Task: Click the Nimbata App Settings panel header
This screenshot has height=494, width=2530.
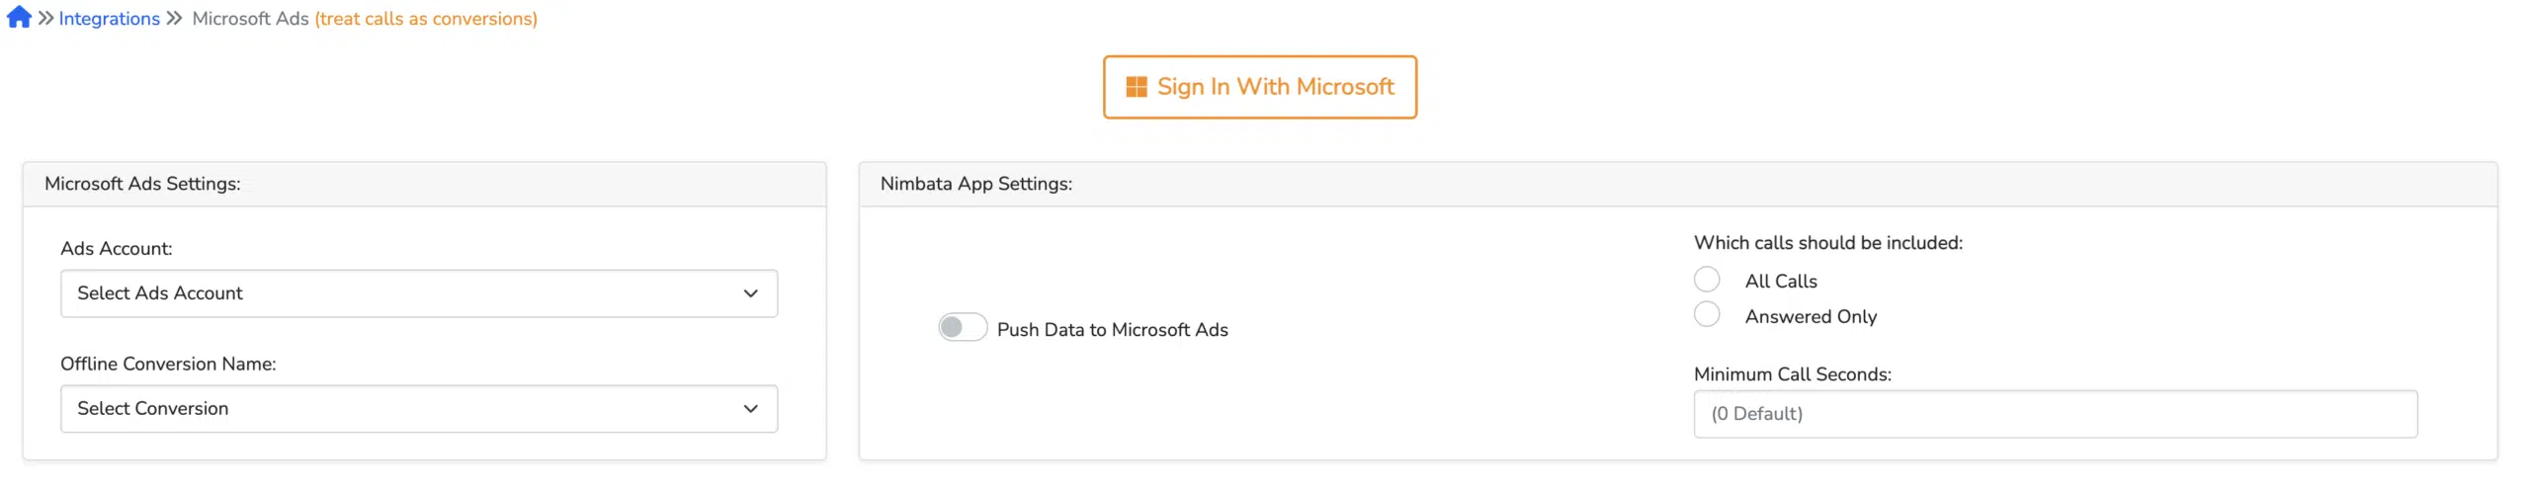Action: coord(1677,184)
